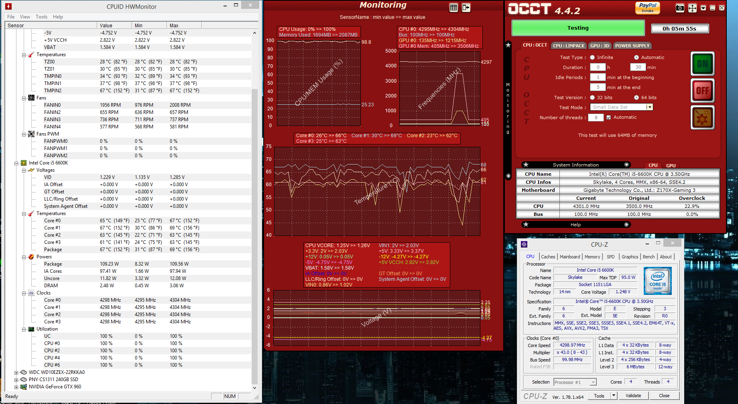This screenshot has width=738, height=404.
Task: Switch to the GPU : 3D tab
Action: (600, 46)
